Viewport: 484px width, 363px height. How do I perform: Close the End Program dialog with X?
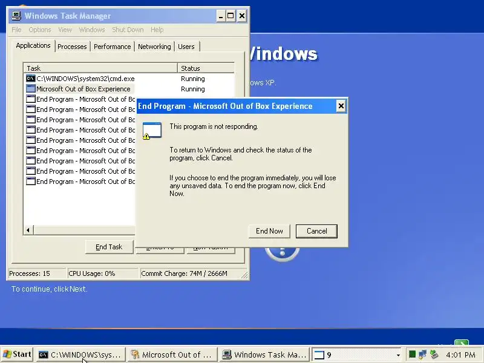click(341, 106)
